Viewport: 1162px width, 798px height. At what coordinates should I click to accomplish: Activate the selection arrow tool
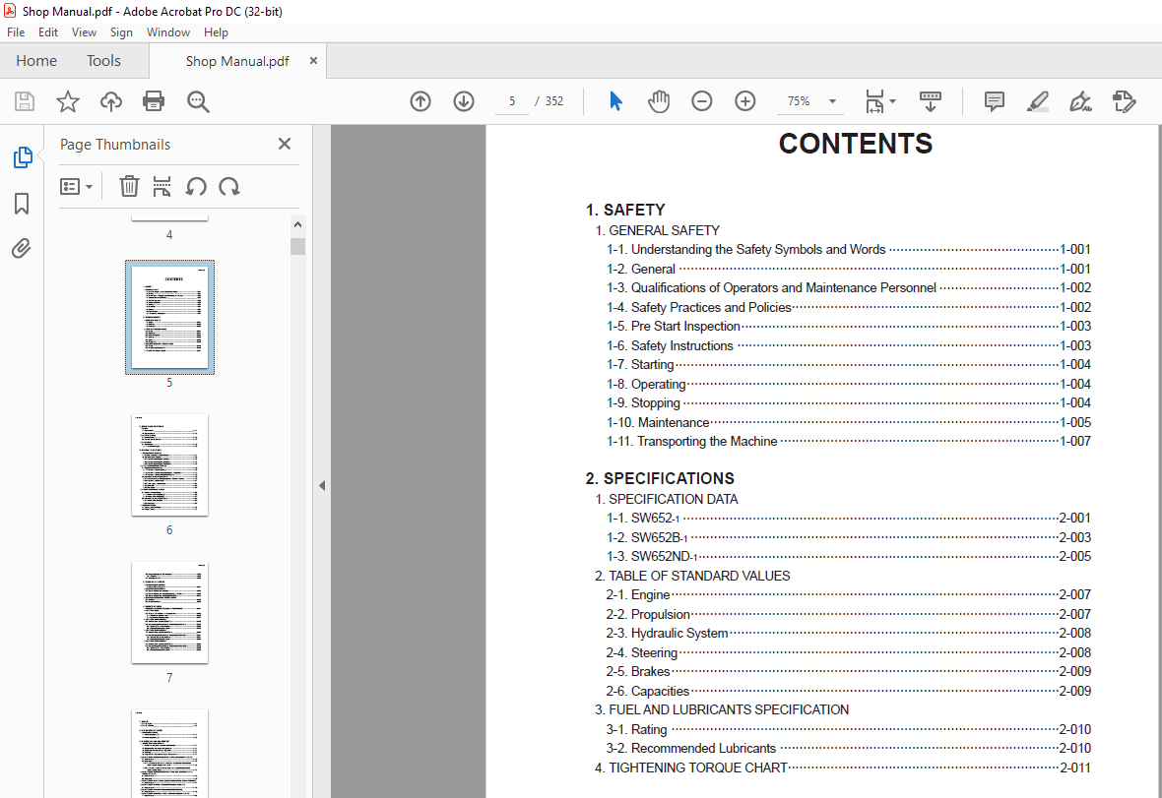coord(615,101)
